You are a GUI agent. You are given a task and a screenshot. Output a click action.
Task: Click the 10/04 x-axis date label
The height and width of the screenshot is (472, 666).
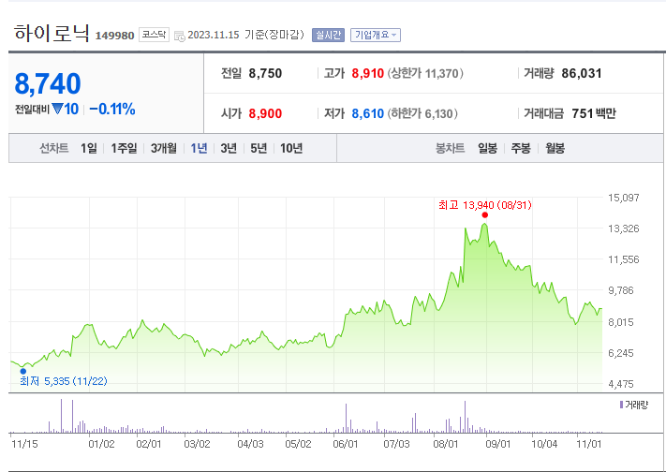point(544,445)
